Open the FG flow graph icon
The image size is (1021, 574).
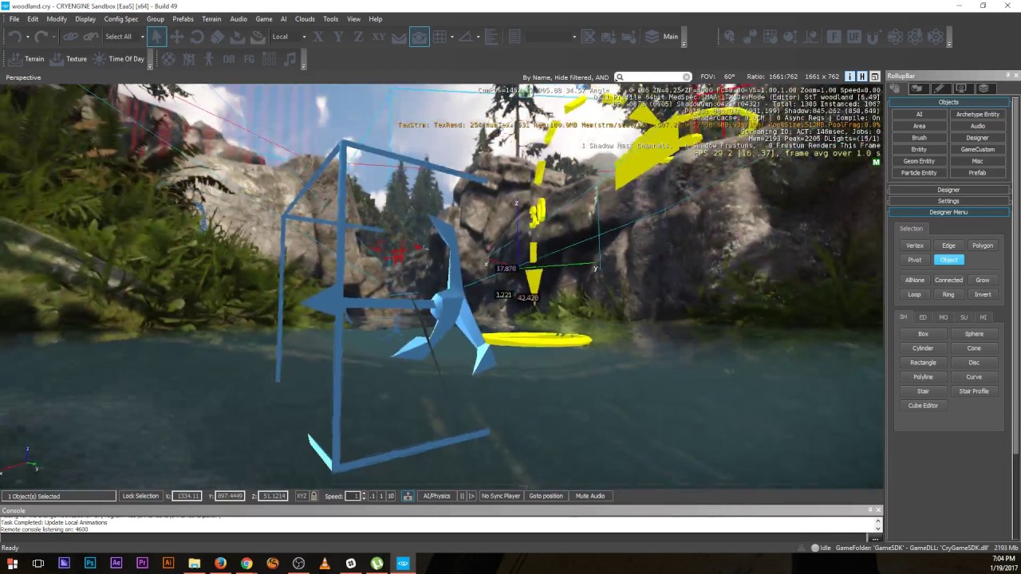click(249, 59)
